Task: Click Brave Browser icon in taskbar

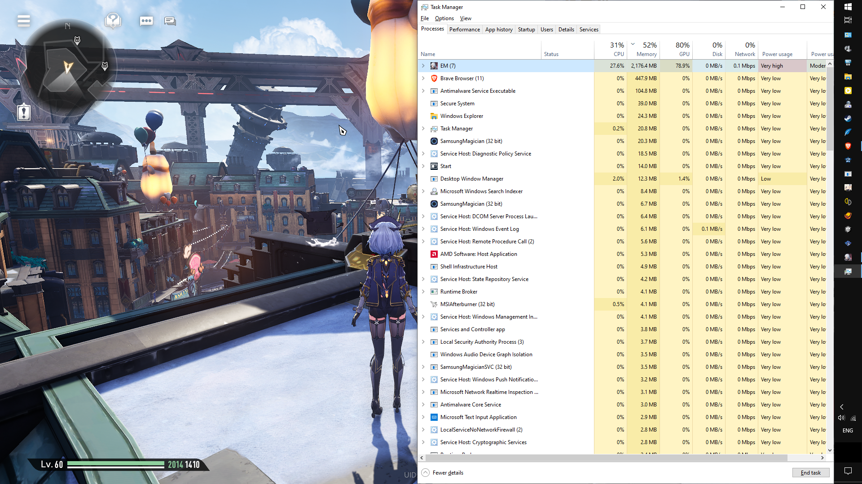Action: [x=848, y=146]
